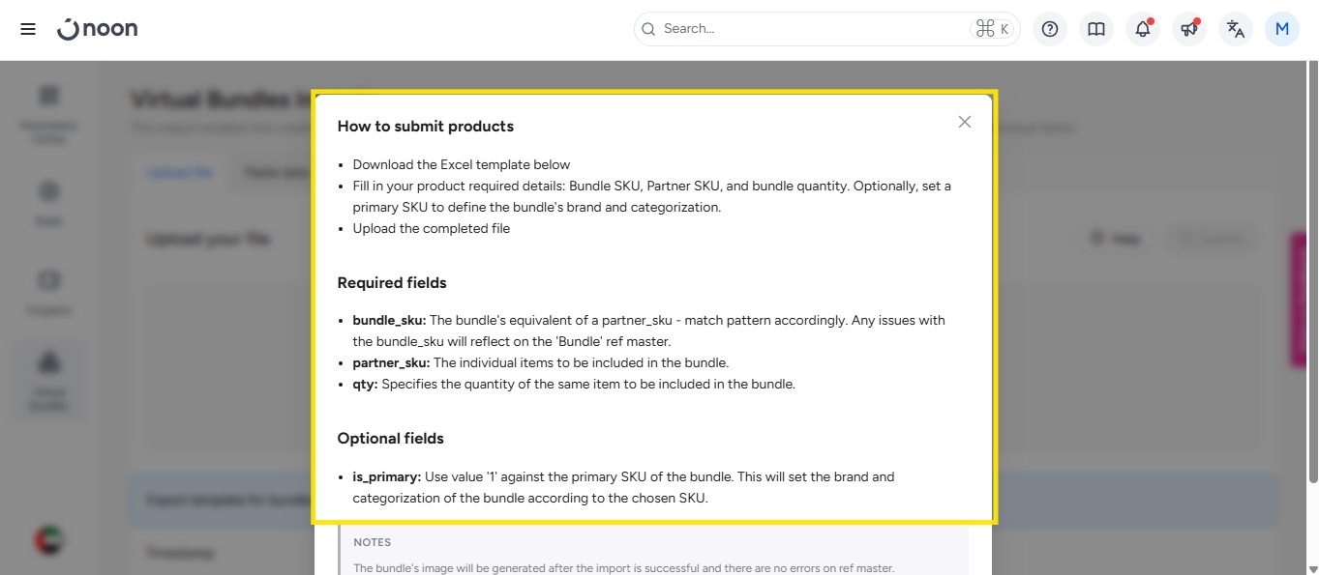
Task: Open Promotions Center in the sidebar
Action: [x=48, y=114]
